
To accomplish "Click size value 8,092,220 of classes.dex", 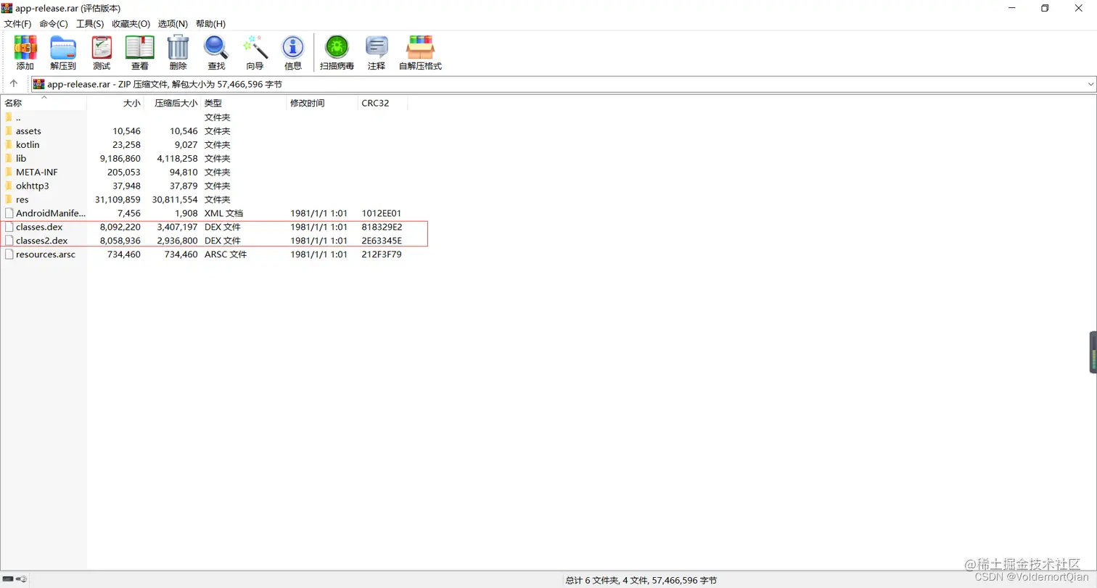I will [x=120, y=227].
